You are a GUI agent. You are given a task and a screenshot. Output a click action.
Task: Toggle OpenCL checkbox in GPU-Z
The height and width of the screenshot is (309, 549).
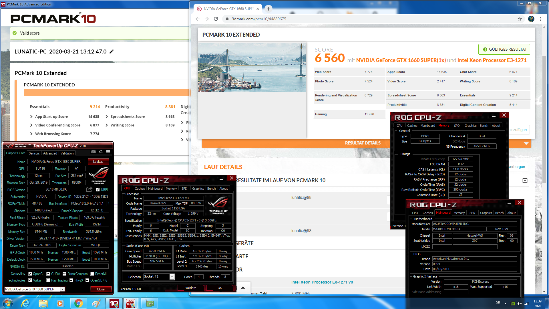(30, 274)
